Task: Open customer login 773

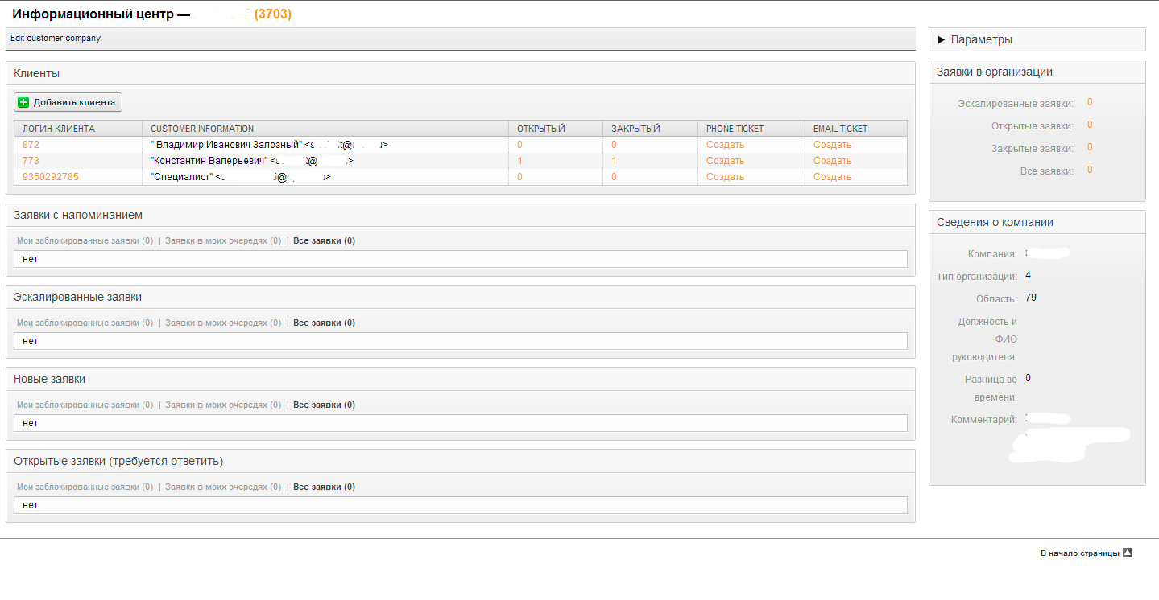Action: coord(31,161)
